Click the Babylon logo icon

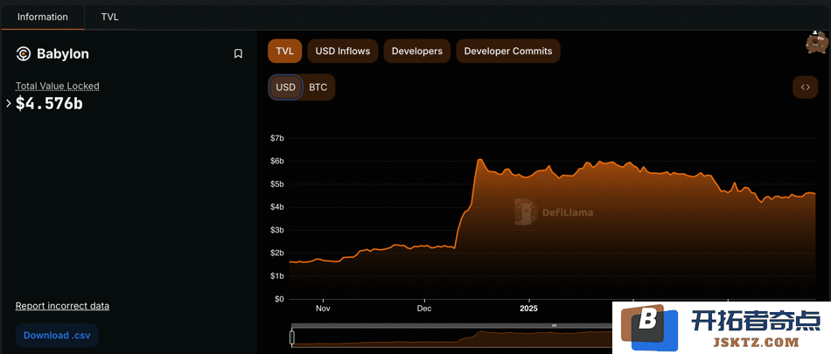point(24,53)
